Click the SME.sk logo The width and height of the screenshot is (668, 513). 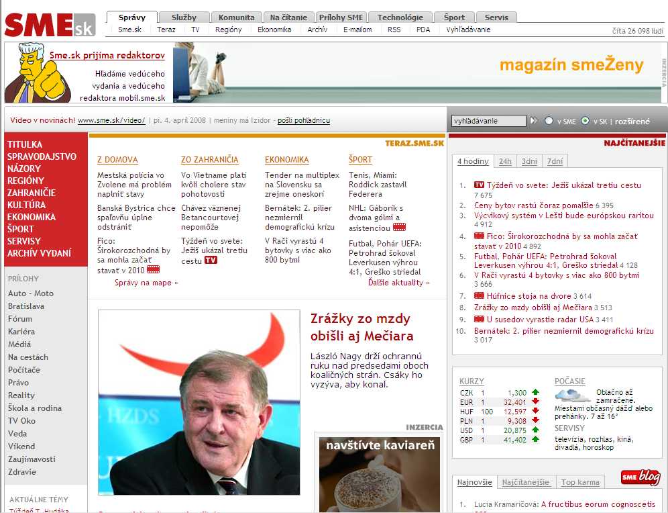tap(49, 25)
